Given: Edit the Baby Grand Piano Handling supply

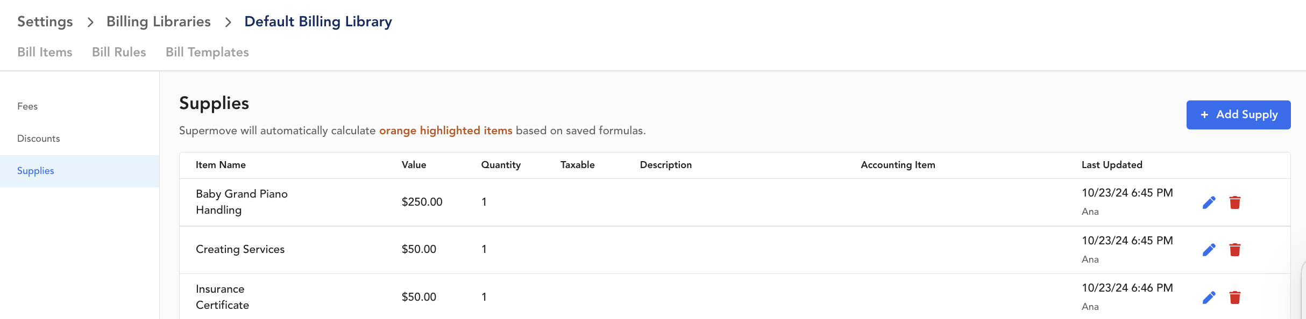Looking at the screenshot, I should pos(1209,202).
